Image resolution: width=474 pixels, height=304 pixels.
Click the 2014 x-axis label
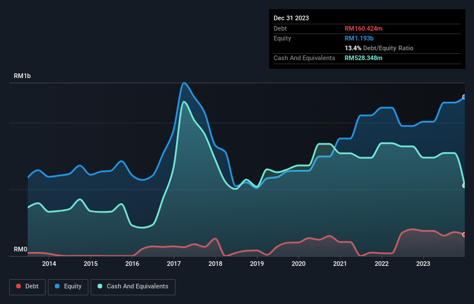coord(49,264)
